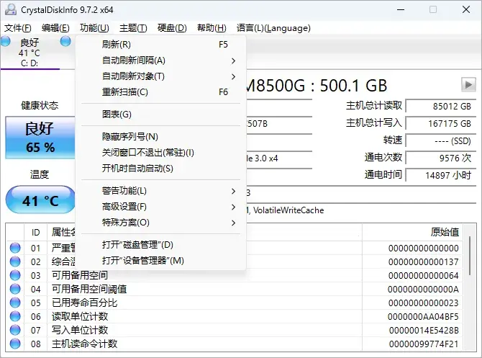Image resolution: width=482 pixels, height=358 pixels.
Task: Click the 健康状态 label
Action: click(40, 106)
